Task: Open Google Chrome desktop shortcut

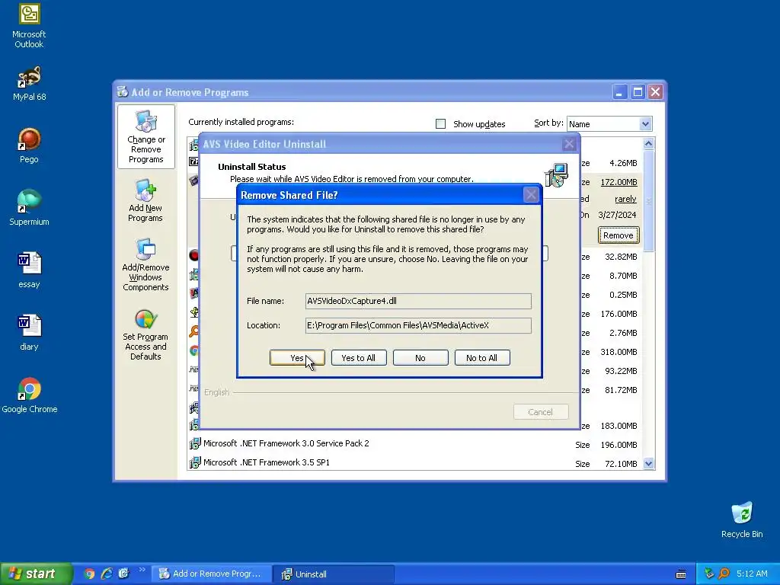Action: coord(29,395)
